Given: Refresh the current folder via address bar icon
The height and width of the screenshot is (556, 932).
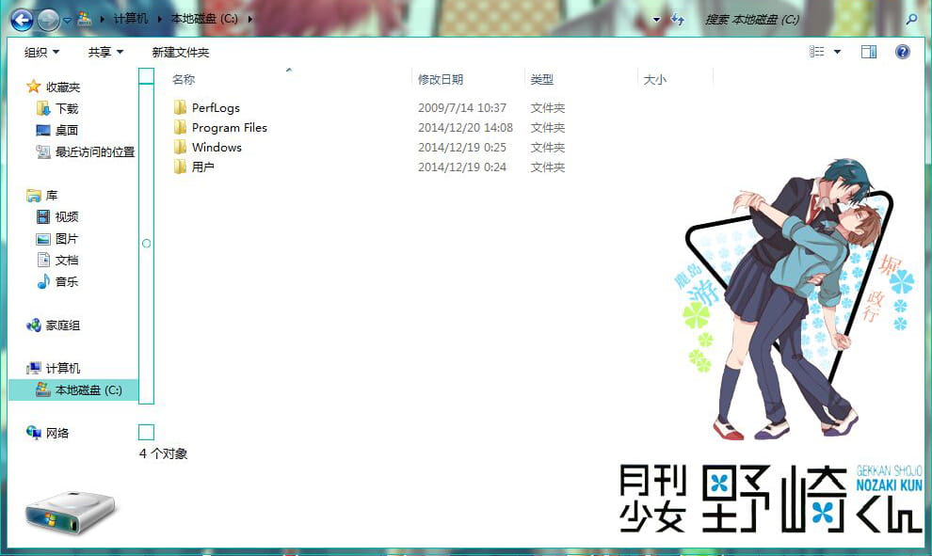Looking at the screenshot, I should click(678, 18).
